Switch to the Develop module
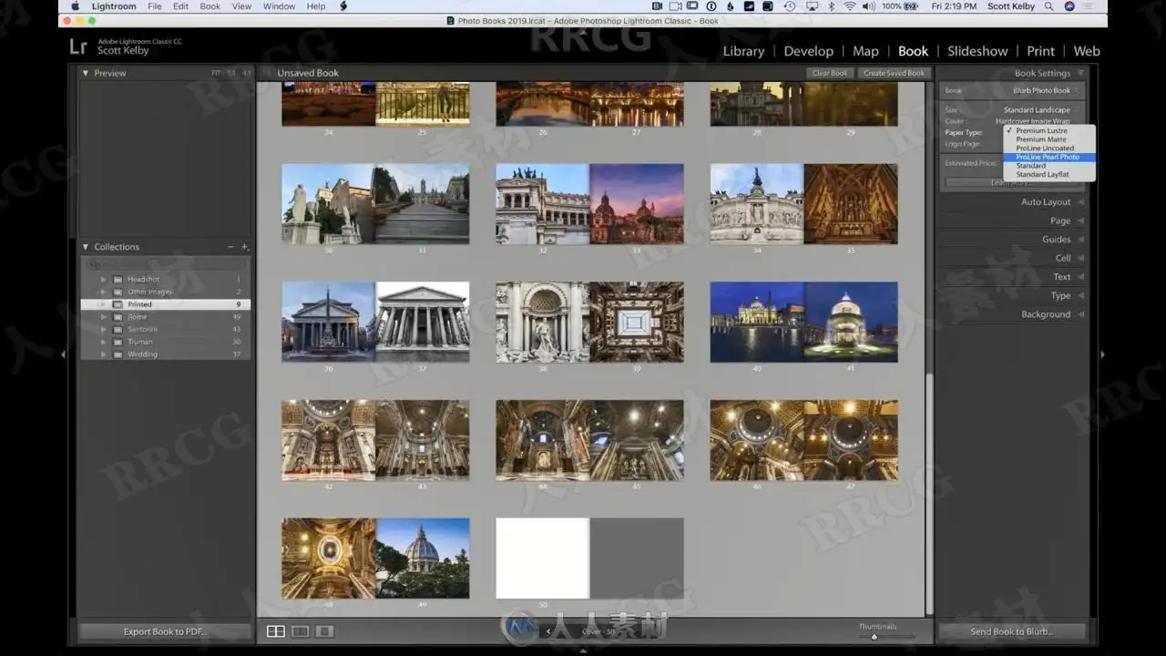Screen dimensions: 1166x656 point(808,51)
